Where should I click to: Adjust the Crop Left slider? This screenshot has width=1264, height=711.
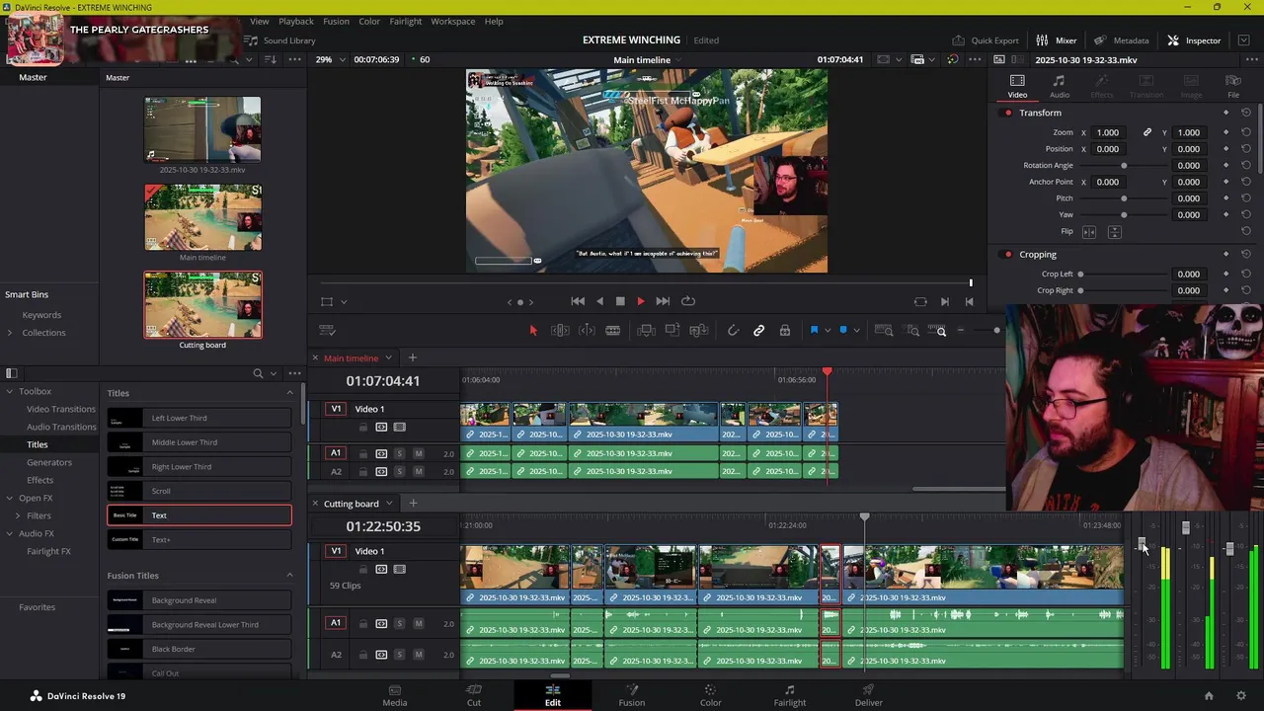1080,275
